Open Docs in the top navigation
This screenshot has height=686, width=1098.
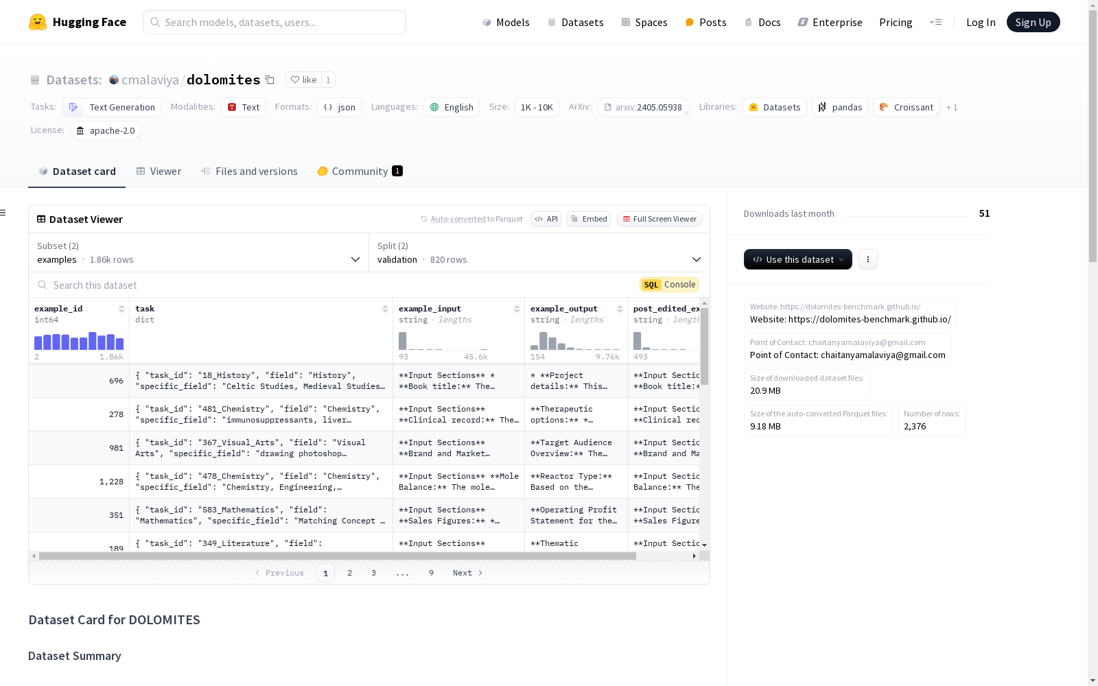coord(762,22)
